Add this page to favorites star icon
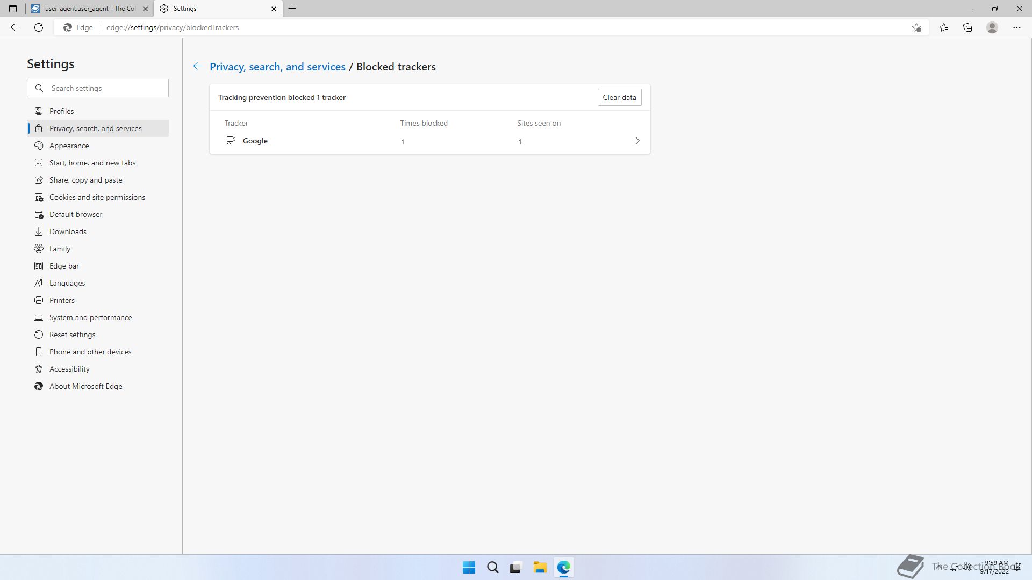The height and width of the screenshot is (580, 1032). click(x=916, y=27)
